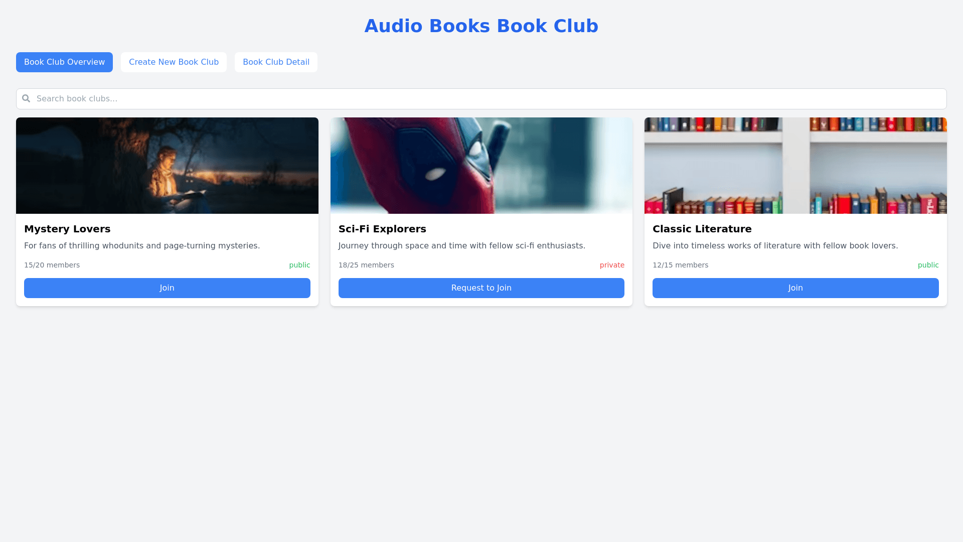This screenshot has width=963, height=542.
Task: Open the Book Club Overview tab
Action: click(64, 62)
